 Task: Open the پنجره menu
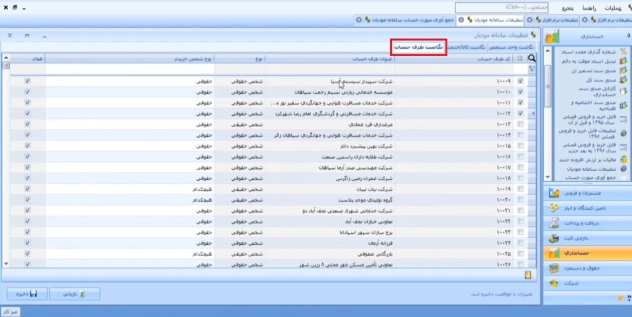[568, 9]
